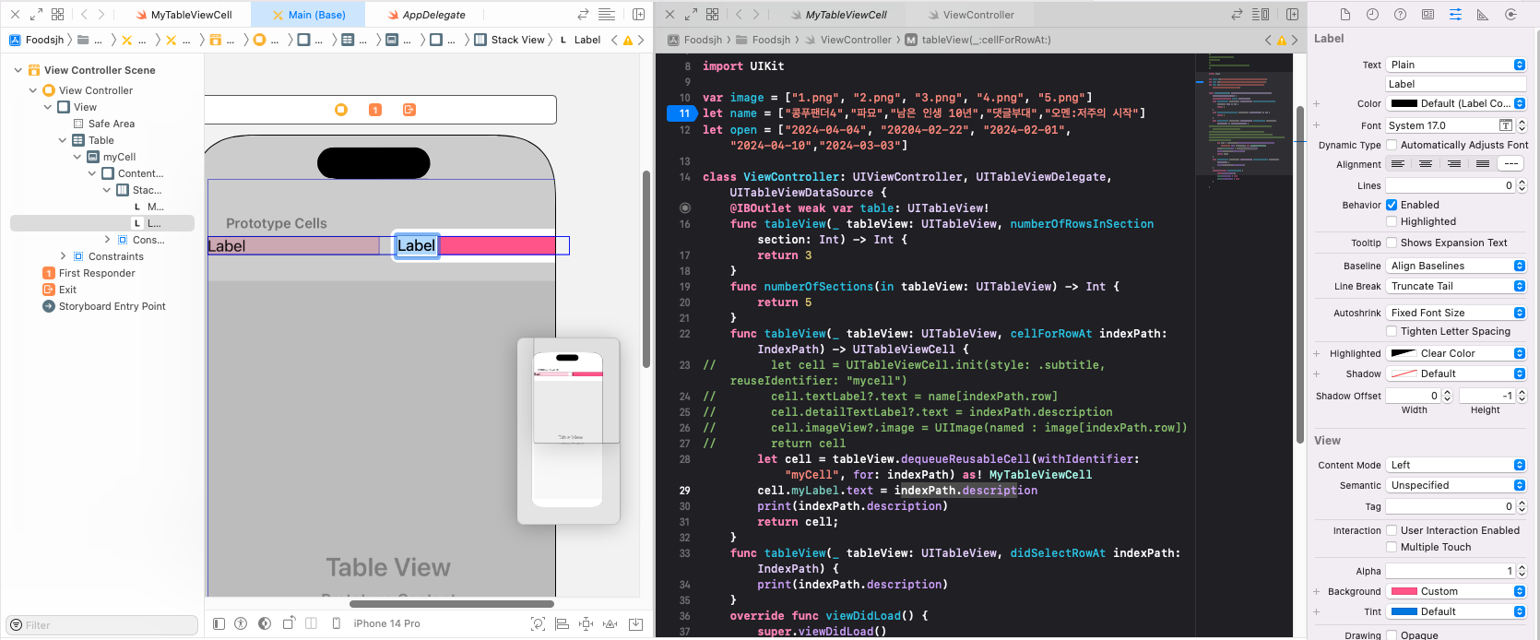Open the Quick Help inspector
Screen dimensions: 1540x640
coord(1401,15)
